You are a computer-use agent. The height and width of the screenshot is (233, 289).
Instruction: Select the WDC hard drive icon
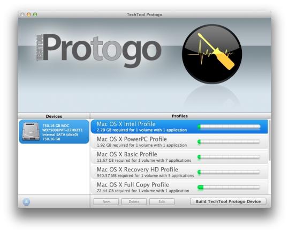click(x=31, y=132)
